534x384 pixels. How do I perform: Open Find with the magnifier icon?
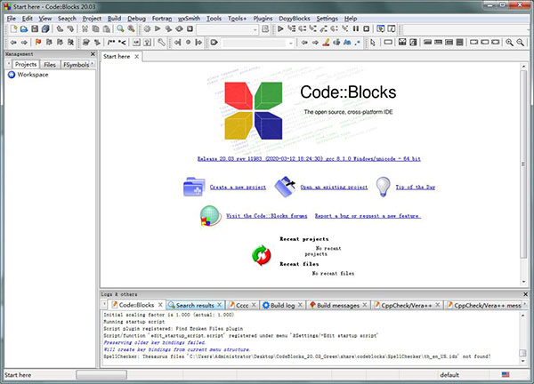(120, 29)
